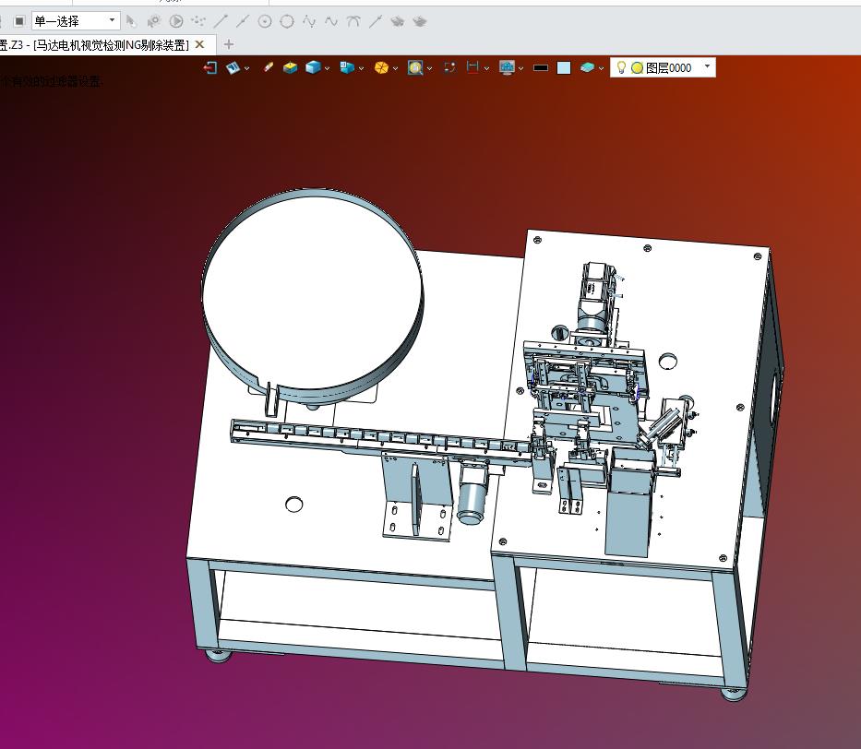
Task: Click the yellow-top box view icon
Action: coord(290,67)
